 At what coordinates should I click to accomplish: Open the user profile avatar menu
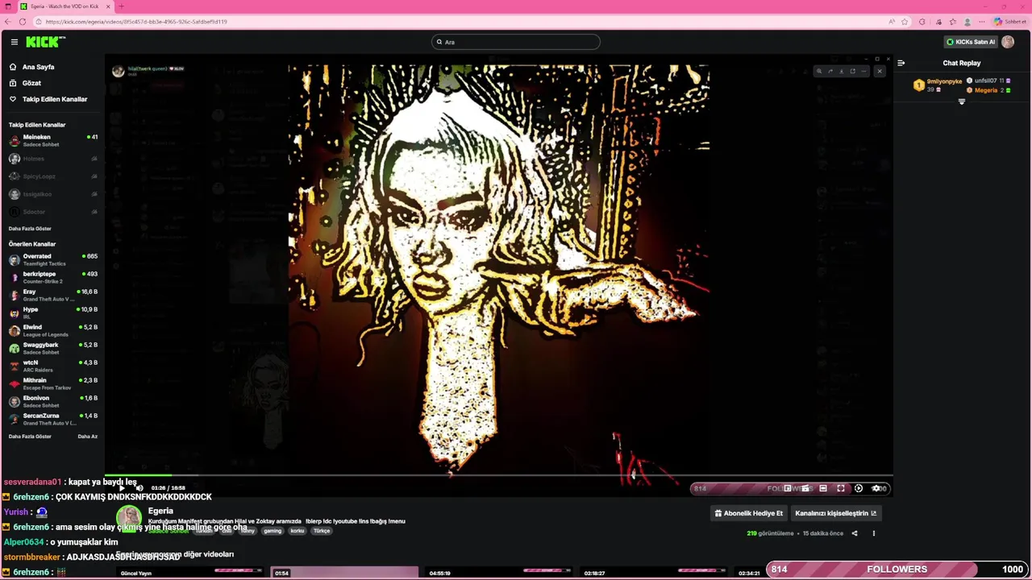(1008, 42)
